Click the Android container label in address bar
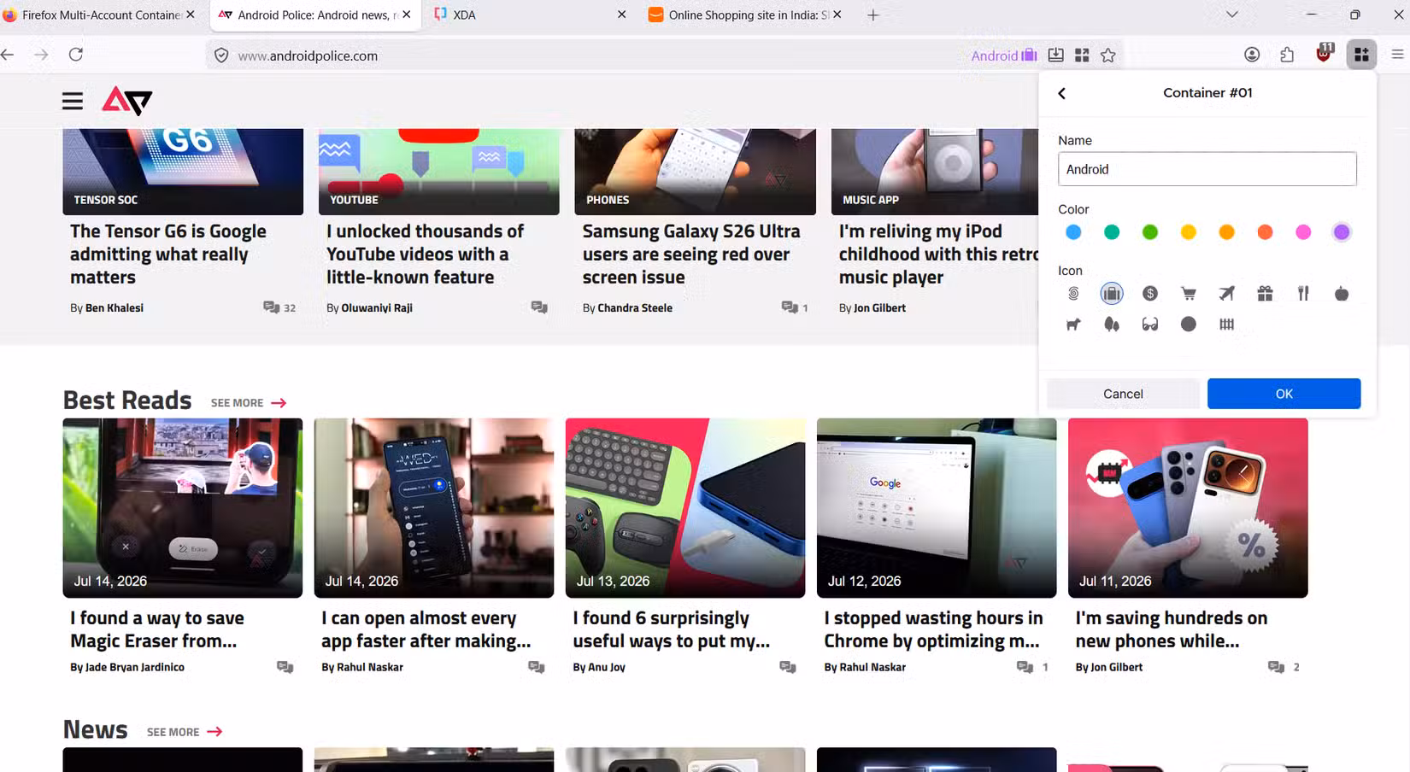This screenshot has width=1410, height=772. (1004, 56)
